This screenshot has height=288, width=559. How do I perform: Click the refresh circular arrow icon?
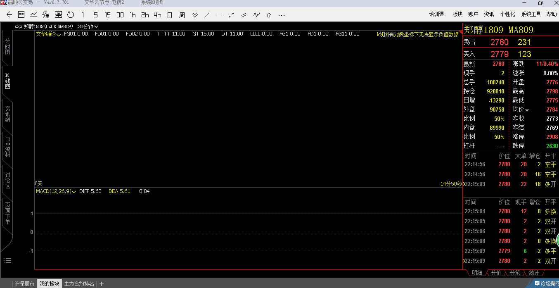71,15
